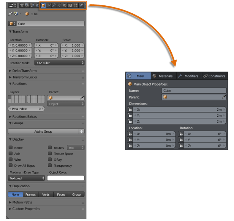Open the Material sphere tab
234x221 pixels.
65,6
